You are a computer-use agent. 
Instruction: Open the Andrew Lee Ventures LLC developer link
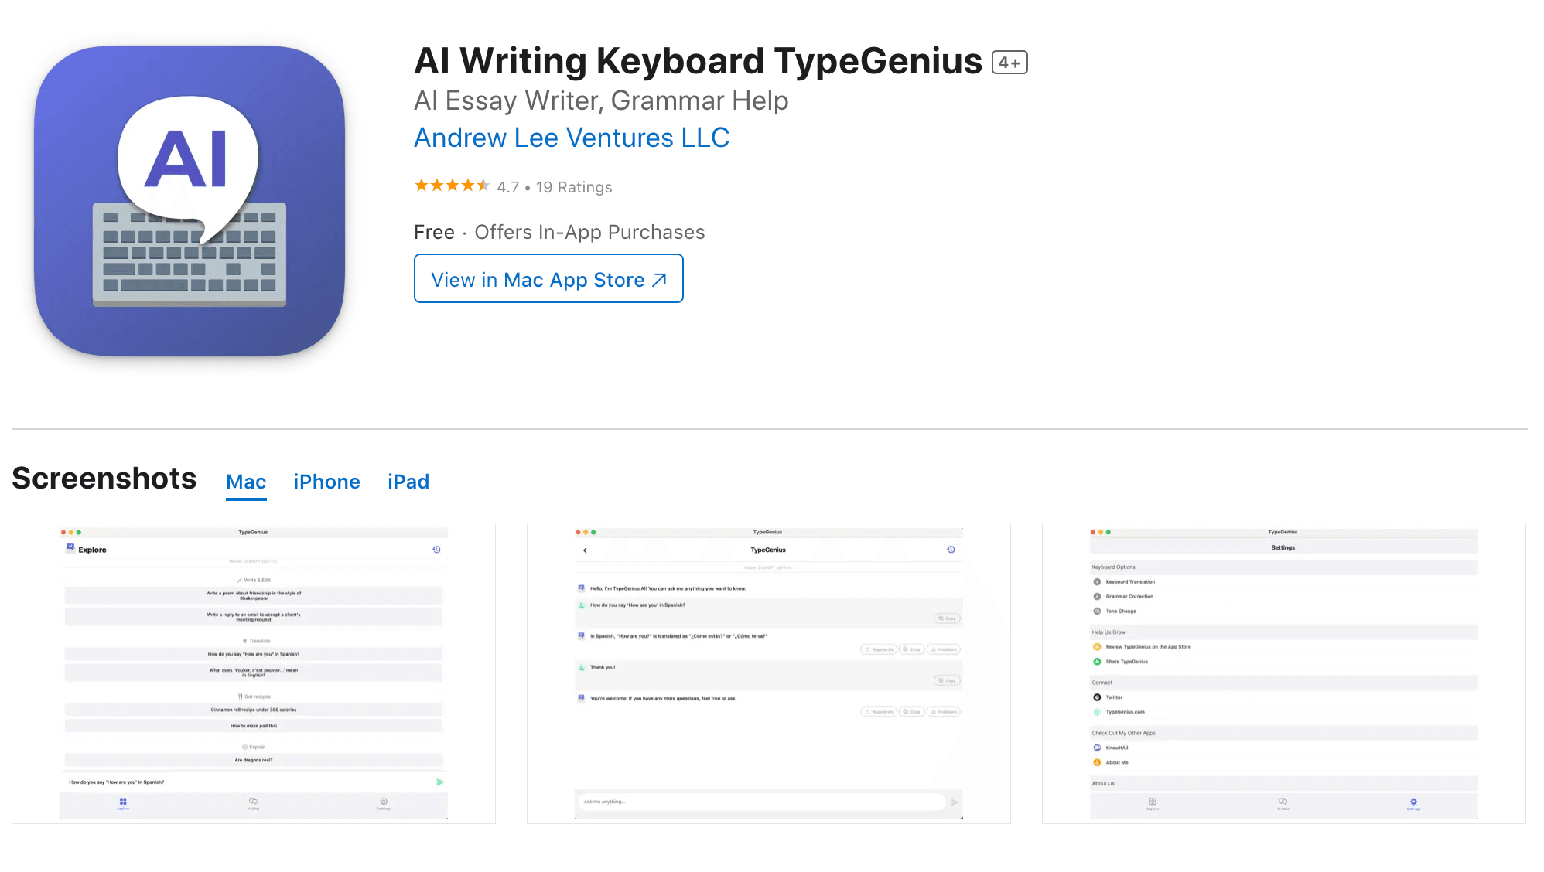[x=572, y=138]
